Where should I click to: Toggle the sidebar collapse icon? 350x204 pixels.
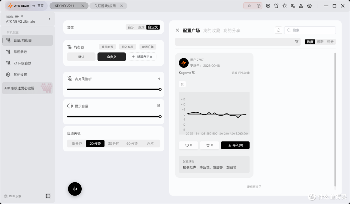48,196
